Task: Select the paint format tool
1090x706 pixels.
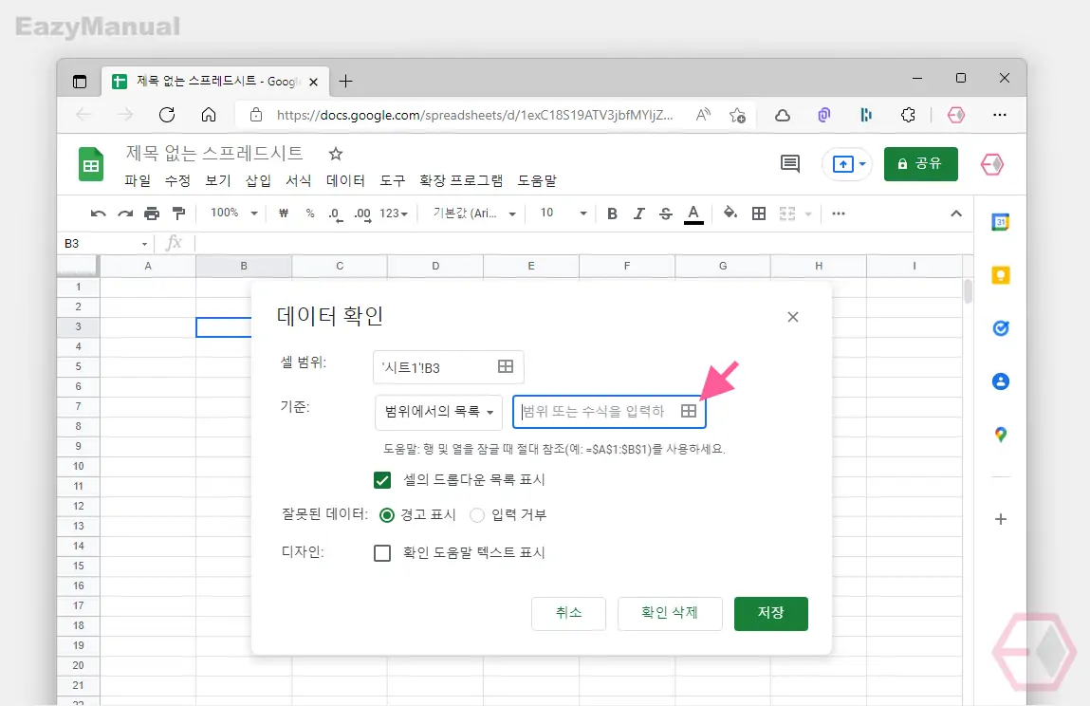Action: pyautogui.click(x=178, y=213)
